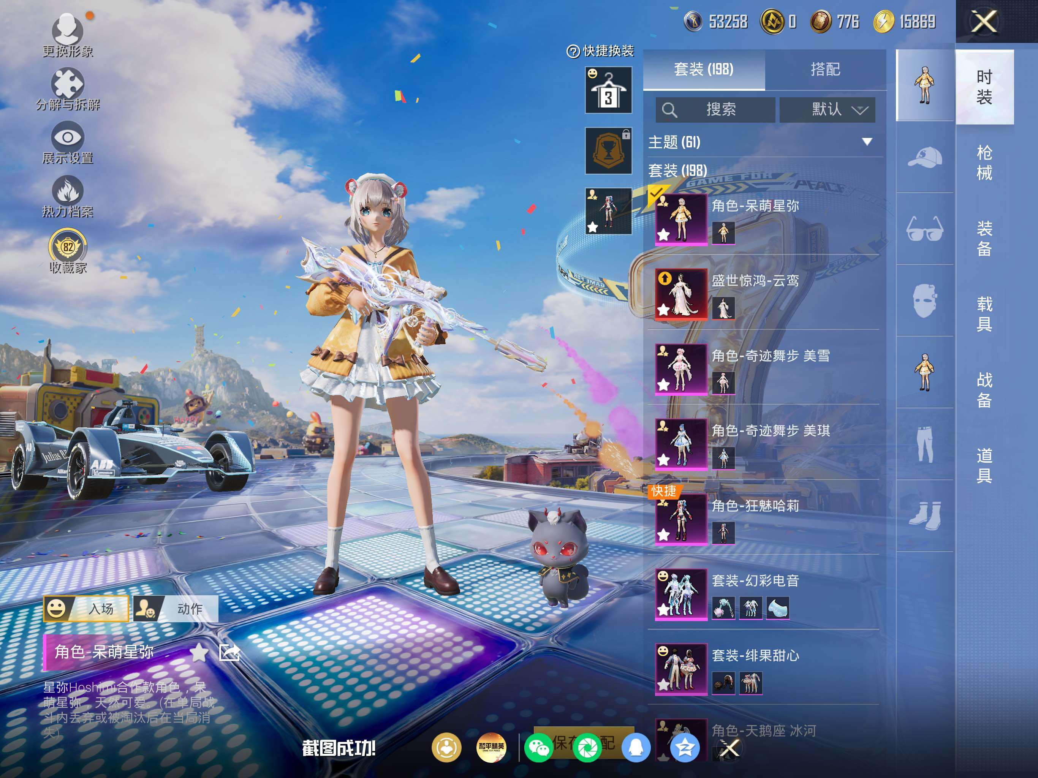
Task: Switch to the 搭配 tab
Action: [x=825, y=70]
